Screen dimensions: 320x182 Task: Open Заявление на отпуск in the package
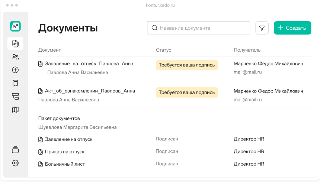click(x=68, y=139)
